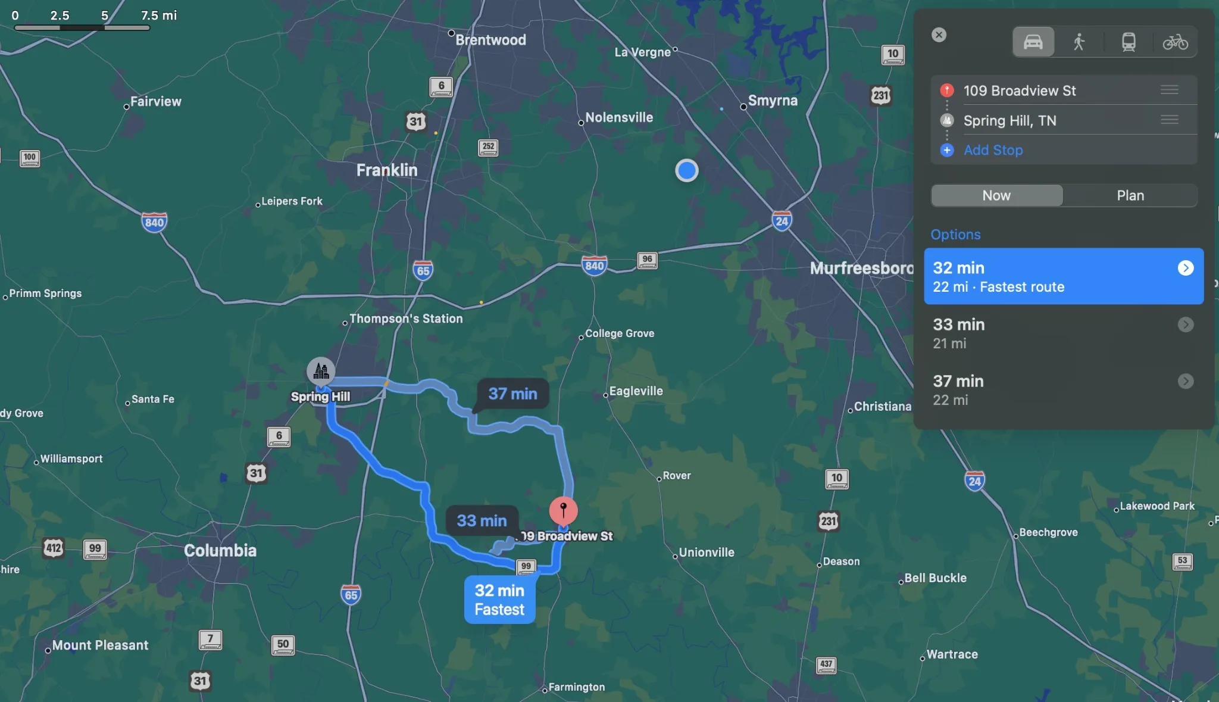This screenshot has width=1219, height=702.
Task: Click the plus icon beside Add Stop
Action: click(947, 150)
